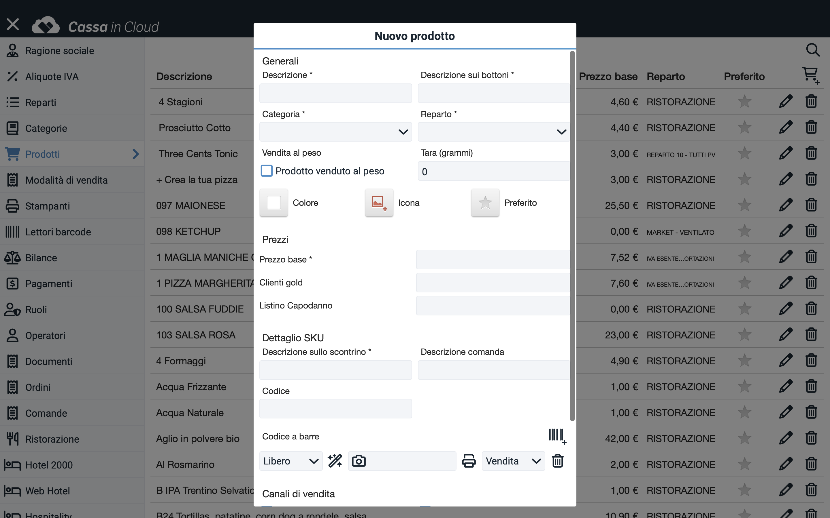Viewport: 830px width, 518px height.
Task: Edit Aglio in polvere bio pencil
Action: (785, 438)
